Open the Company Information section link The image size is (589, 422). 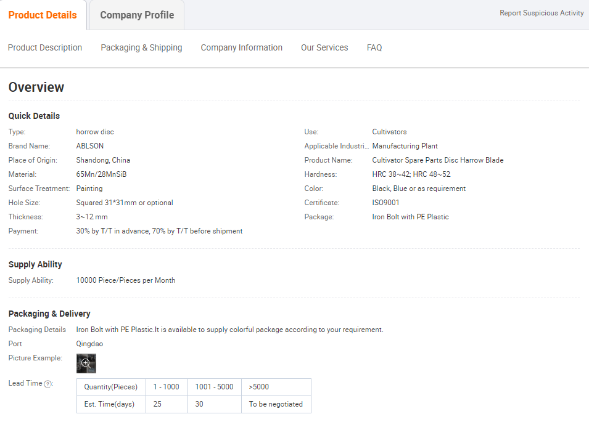(241, 47)
